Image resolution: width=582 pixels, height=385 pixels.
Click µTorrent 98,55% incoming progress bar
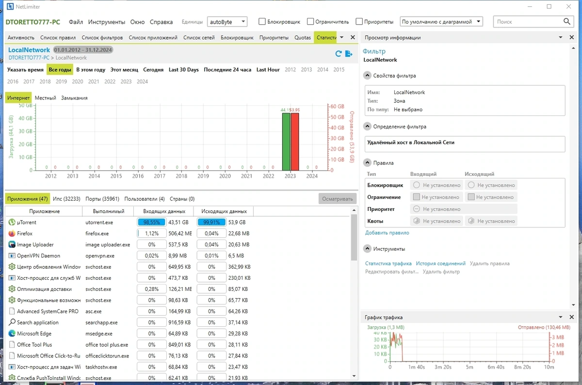pos(152,222)
